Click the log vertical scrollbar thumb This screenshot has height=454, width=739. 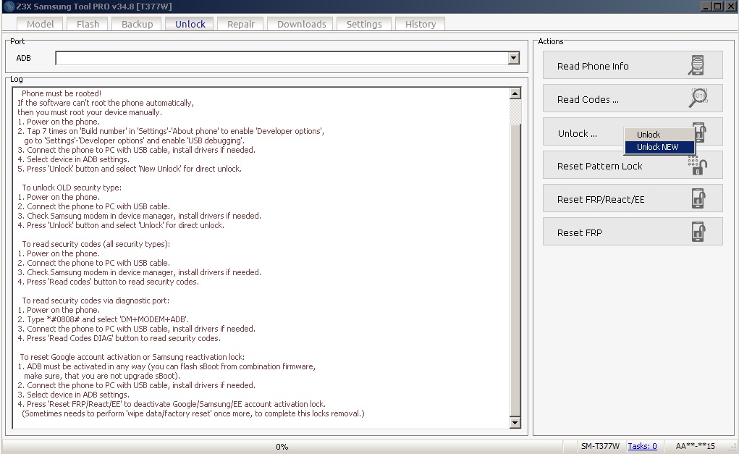pos(515,270)
